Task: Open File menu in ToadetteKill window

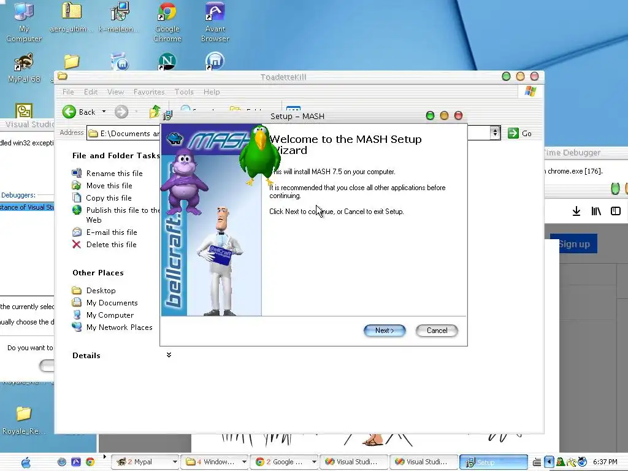Action: click(68, 92)
